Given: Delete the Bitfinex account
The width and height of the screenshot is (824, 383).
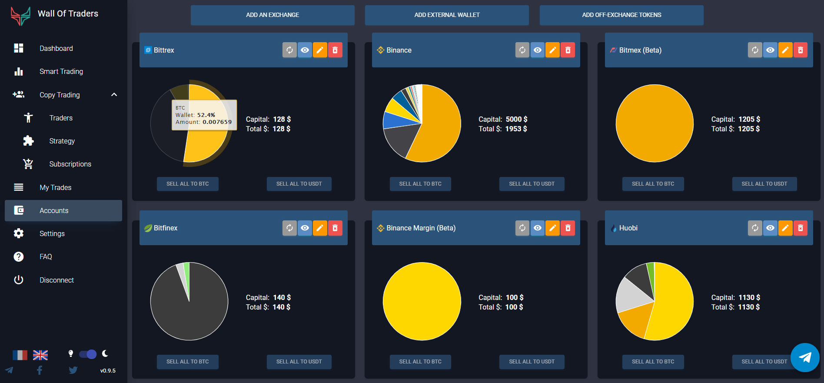Looking at the screenshot, I should (x=335, y=228).
